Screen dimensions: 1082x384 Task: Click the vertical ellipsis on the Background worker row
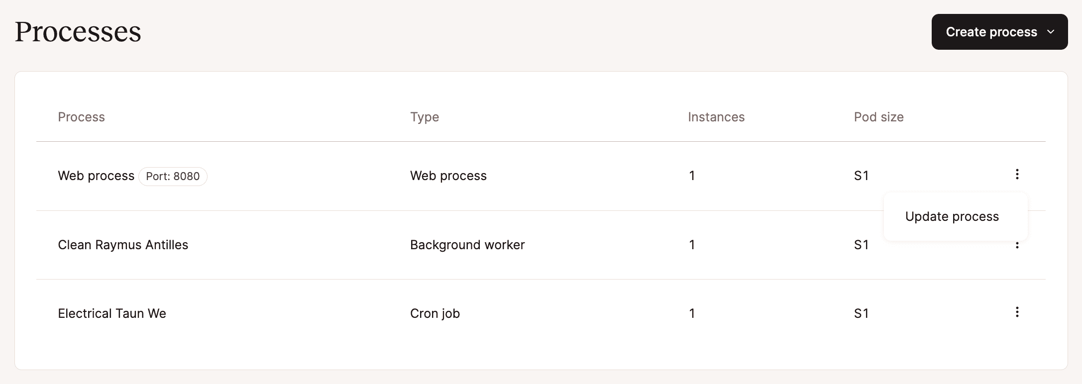coord(1017,244)
